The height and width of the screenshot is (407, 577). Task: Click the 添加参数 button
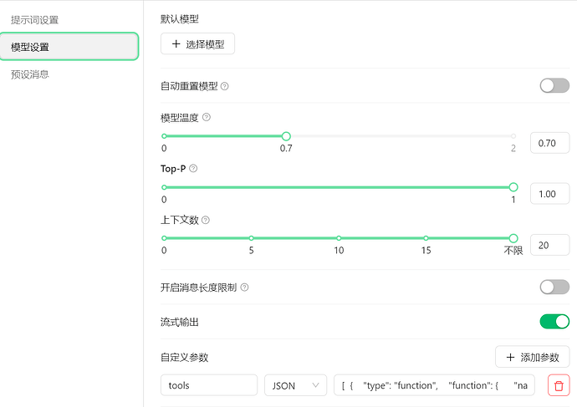[x=533, y=357]
